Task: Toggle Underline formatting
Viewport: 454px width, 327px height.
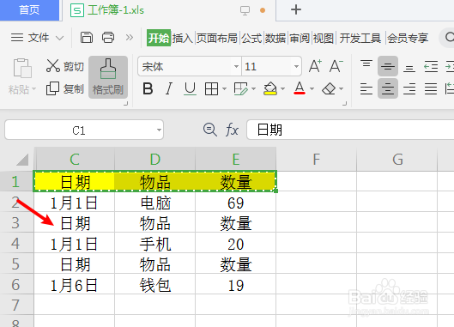Action: pos(190,88)
